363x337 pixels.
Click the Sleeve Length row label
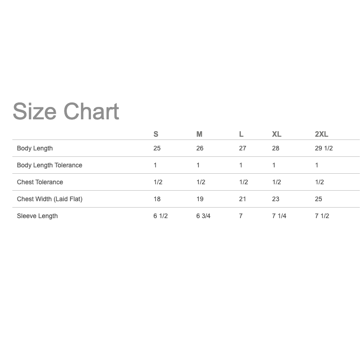click(37, 216)
